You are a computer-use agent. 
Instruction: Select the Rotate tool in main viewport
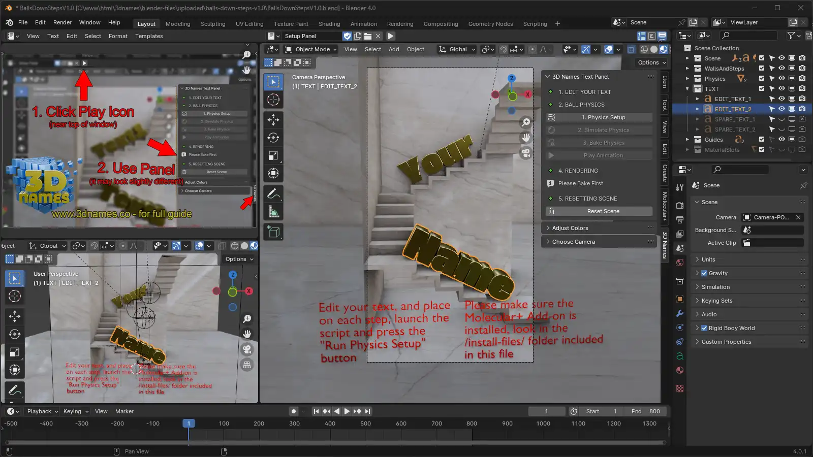(x=273, y=138)
